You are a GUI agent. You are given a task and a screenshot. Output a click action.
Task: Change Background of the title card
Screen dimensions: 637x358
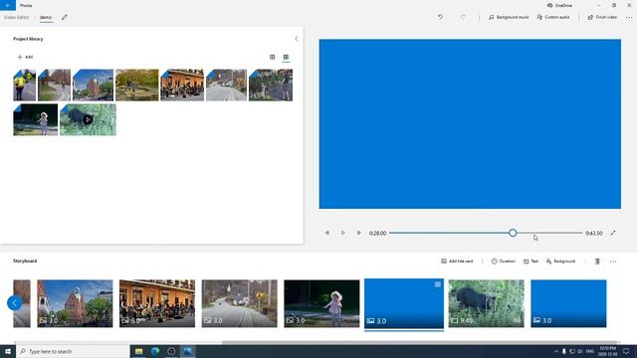pyautogui.click(x=560, y=262)
